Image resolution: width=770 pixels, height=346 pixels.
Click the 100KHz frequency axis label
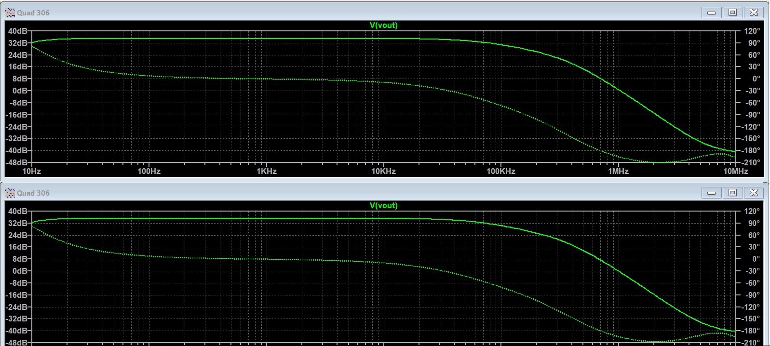tap(501, 171)
